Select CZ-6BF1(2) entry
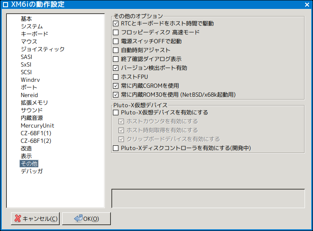 click(x=36, y=141)
